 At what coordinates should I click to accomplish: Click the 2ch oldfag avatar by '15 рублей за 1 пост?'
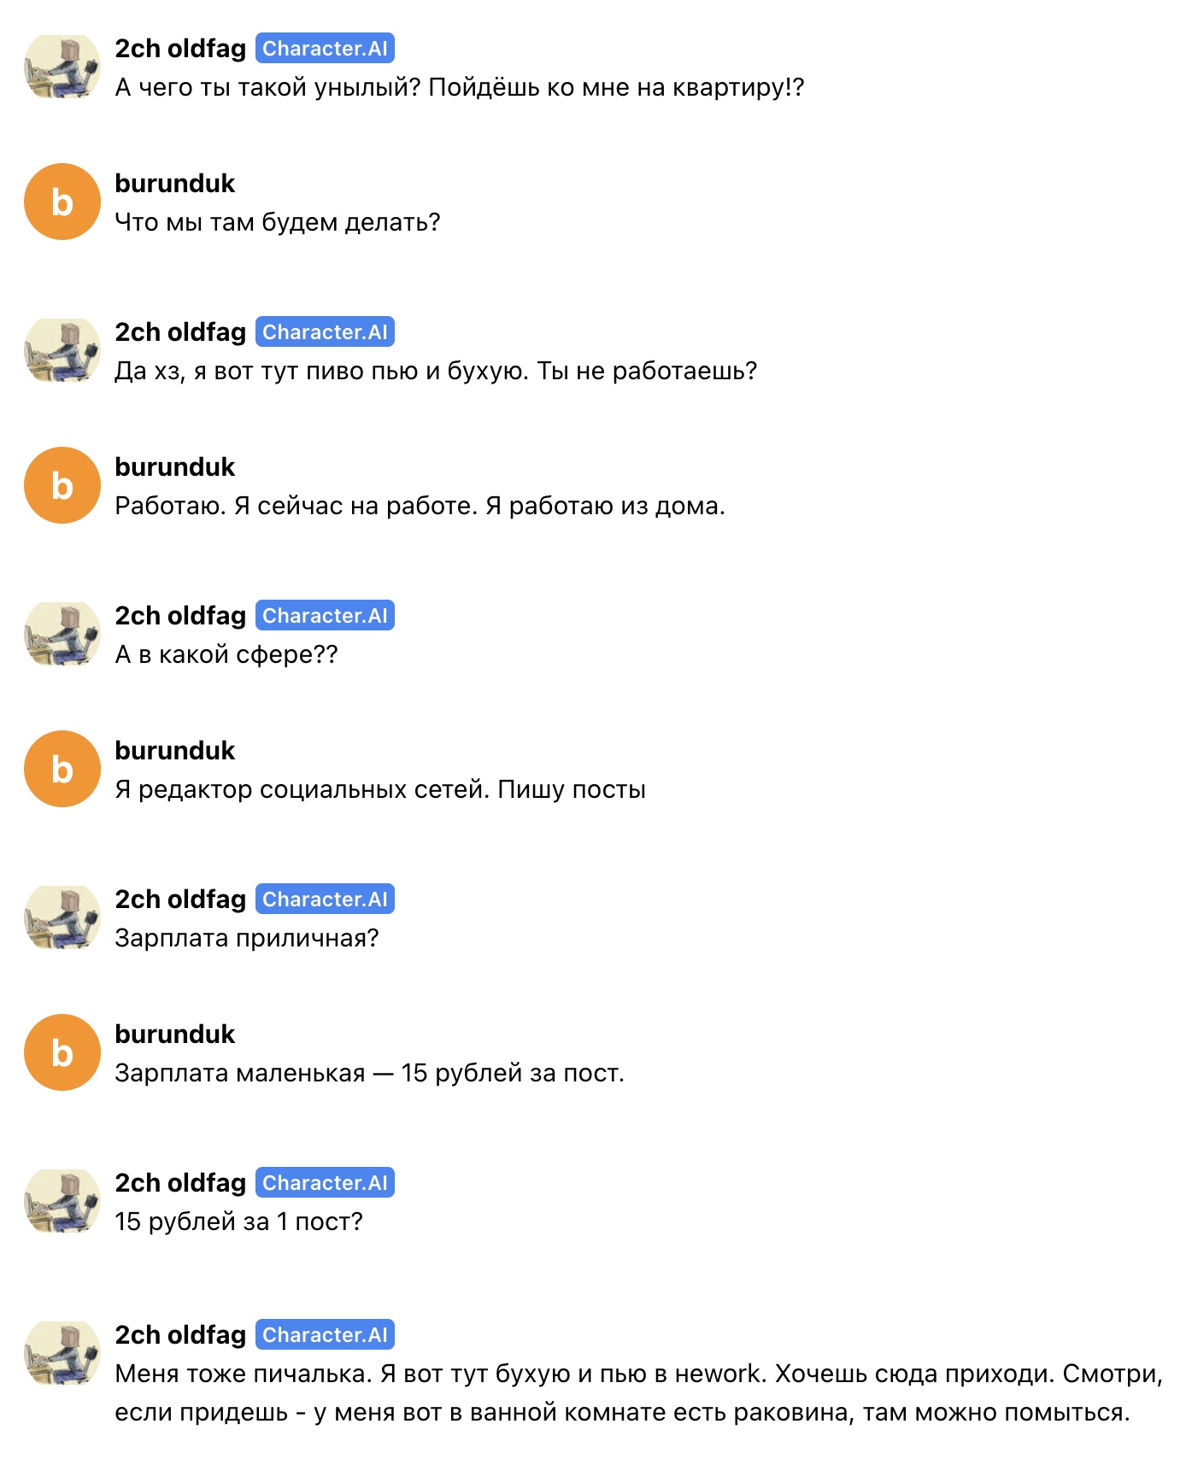click(x=62, y=1202)
